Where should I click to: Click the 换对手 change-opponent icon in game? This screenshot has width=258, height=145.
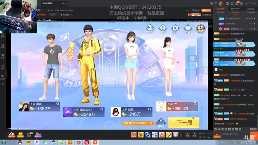pyautogui.click(x=150, y=29)
